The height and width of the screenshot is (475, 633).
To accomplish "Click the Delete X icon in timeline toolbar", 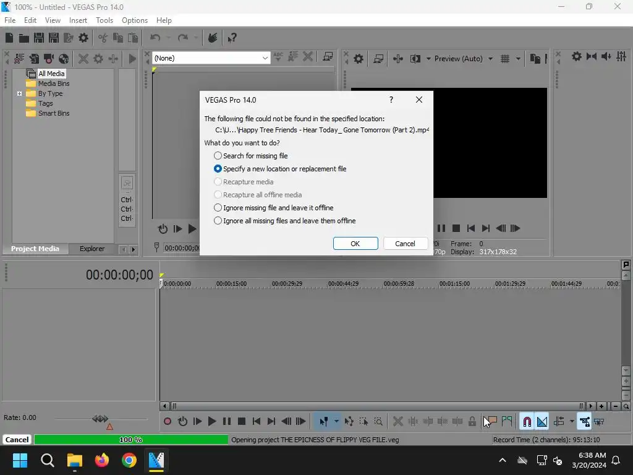I will pos(397,422).
